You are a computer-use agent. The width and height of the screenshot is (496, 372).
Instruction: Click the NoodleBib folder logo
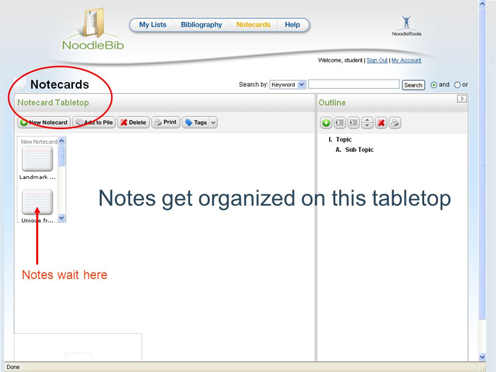94,29
